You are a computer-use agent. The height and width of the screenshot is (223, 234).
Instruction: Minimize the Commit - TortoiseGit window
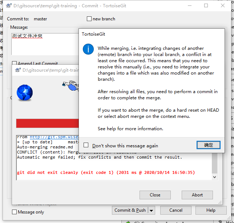190,5
